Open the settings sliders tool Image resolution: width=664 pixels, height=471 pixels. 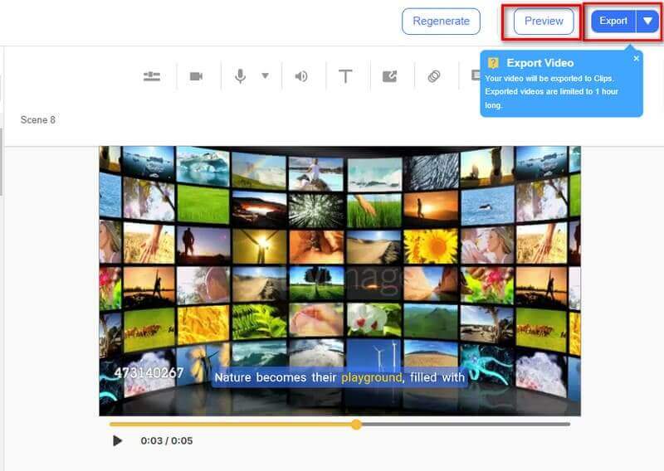click(151, 76)
